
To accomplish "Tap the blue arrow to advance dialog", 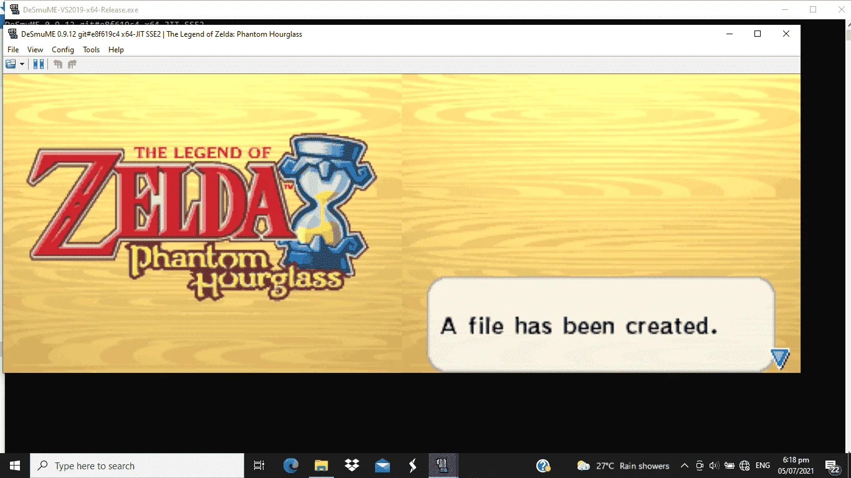I will [780, 358].
